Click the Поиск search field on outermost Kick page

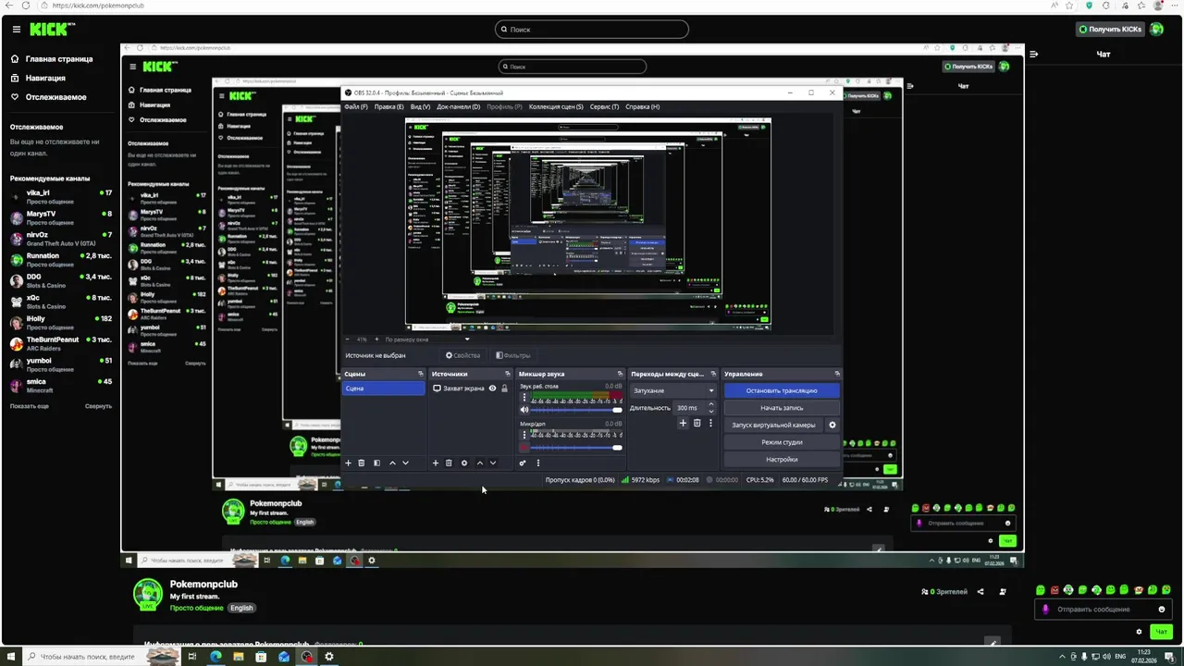click(592, 30)
